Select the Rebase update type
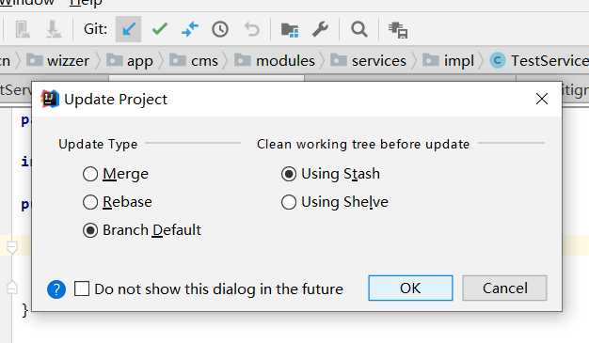Screen dimensions: 589x343 pos(118,202)
